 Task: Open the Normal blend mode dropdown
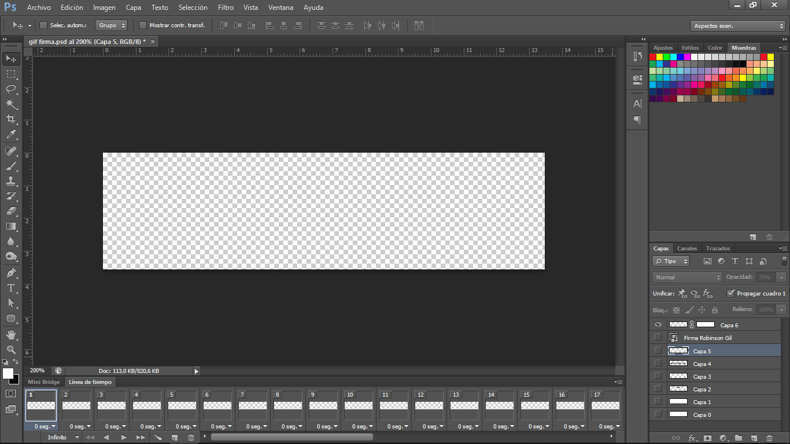pyautogui.click(x=688, y=277)
